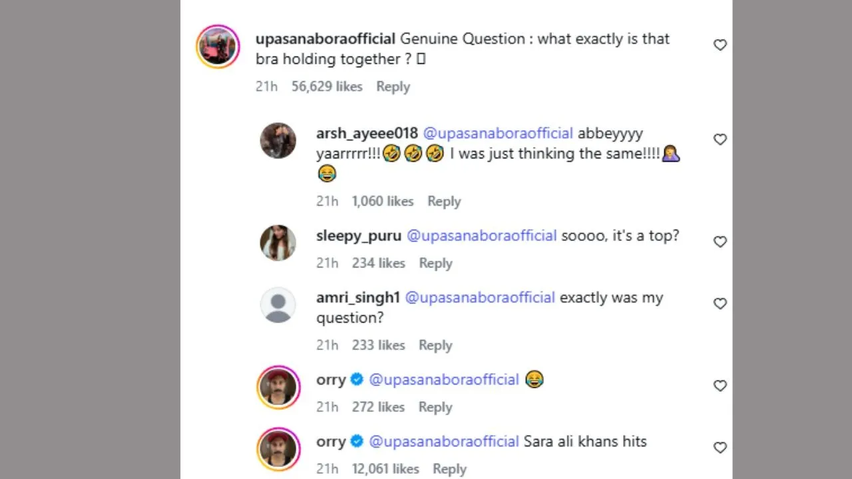Like sleepy_puru's reply with heart icon
The width and height of the screenshot is (852, 479).
720,242
